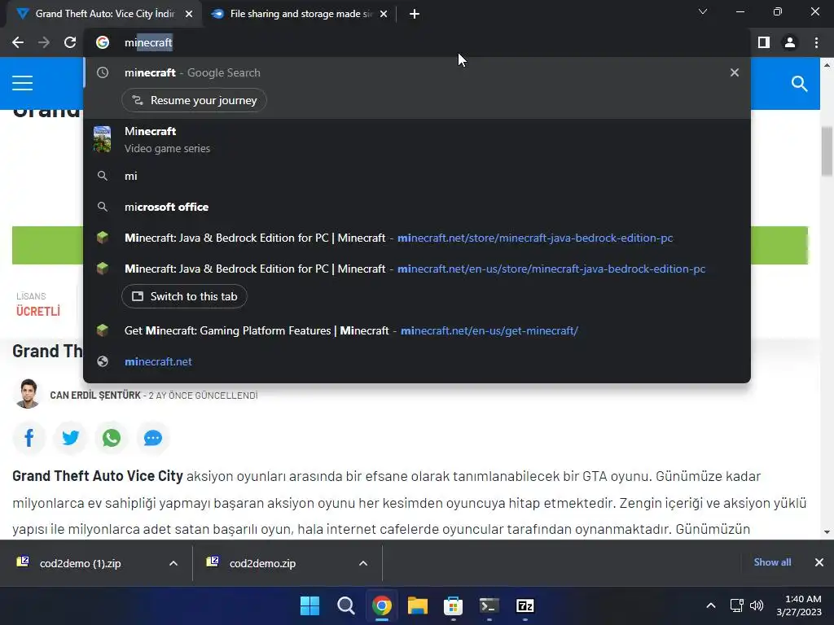This screenshot has height=625, width=834.
Task: Click the ÜCRETLİ license label
Action: coord(38,312)
